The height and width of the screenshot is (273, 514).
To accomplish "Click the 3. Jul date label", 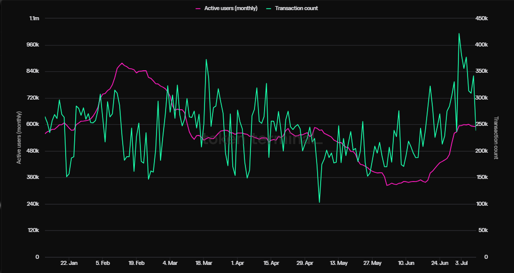I will tap(461, 263).
